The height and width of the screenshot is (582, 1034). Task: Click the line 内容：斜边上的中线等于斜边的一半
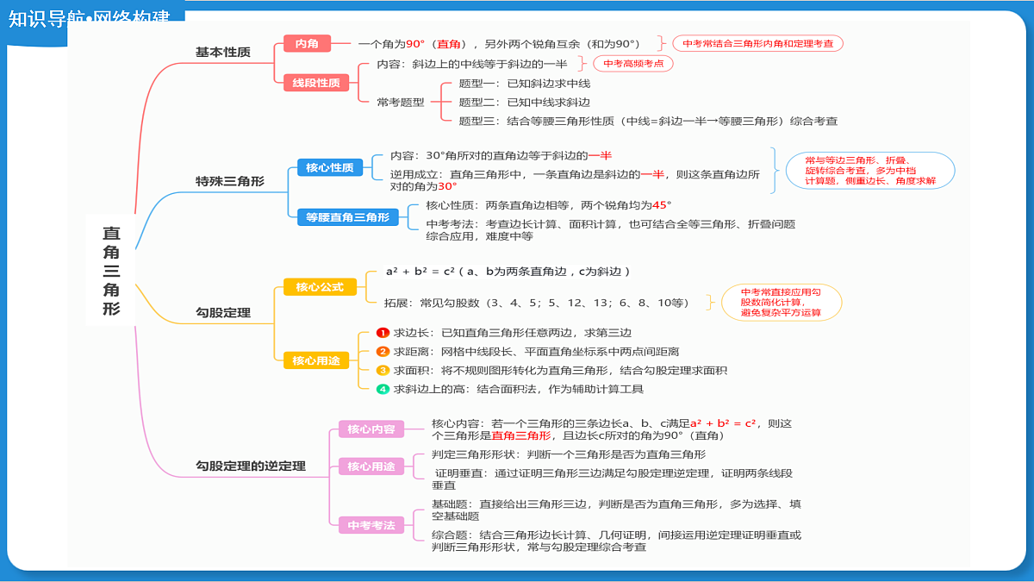pyautogui.click(x=472, y=64)
